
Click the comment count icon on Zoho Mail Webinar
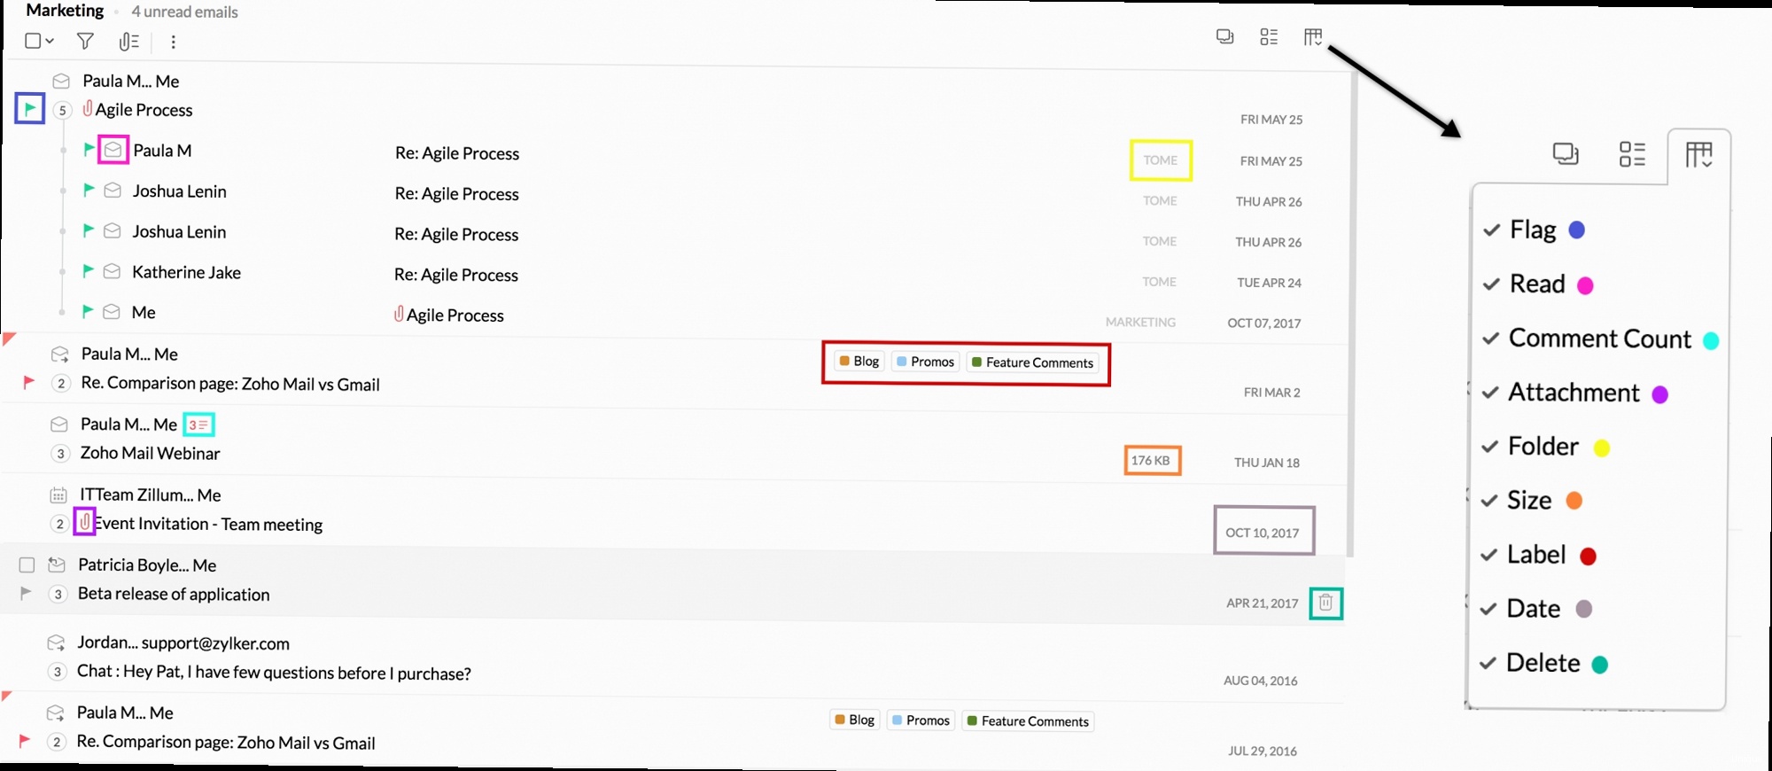coord(198,425)
